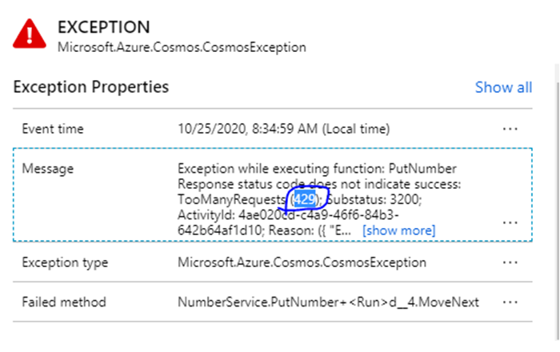This screenshot has width=560, height=352.
Task: Select the Failed method label
Action: [x=64, y=302]
